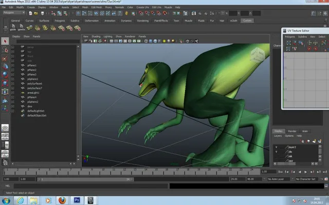This screenshot has width=329, height=205.
Task: Click the goste shelf button
Action: click(21, 28)
